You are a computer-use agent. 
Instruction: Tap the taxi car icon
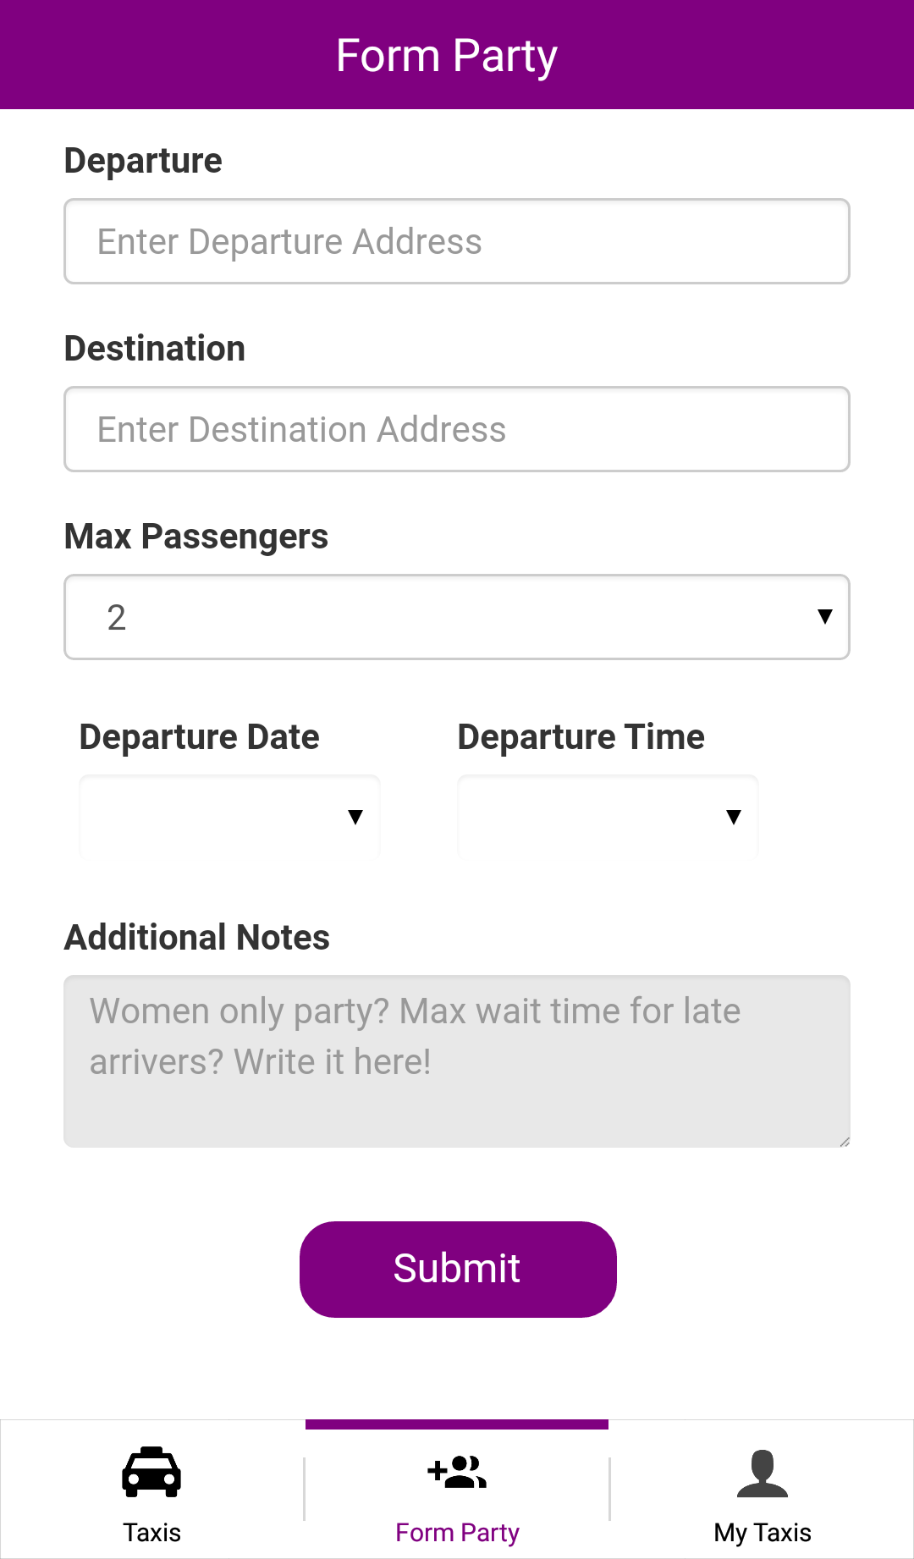click(151, 1472)
